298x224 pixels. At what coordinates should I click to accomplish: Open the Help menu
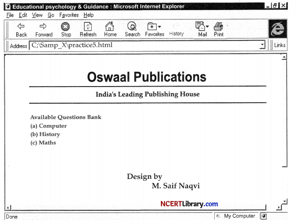tap(89, 15)
